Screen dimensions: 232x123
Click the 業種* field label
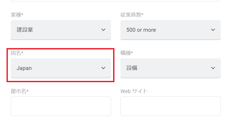point(17,15)
